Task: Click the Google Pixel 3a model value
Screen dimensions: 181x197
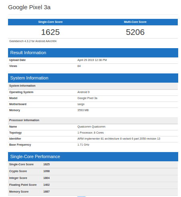Action: click(x=87, y=98)
